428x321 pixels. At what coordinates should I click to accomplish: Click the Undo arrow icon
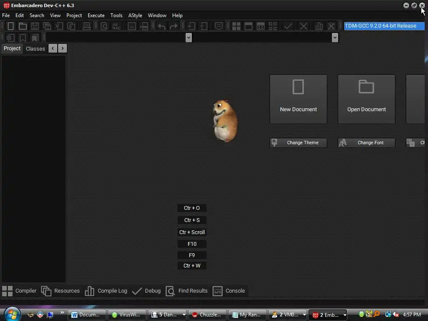click(x=162, y=26)
